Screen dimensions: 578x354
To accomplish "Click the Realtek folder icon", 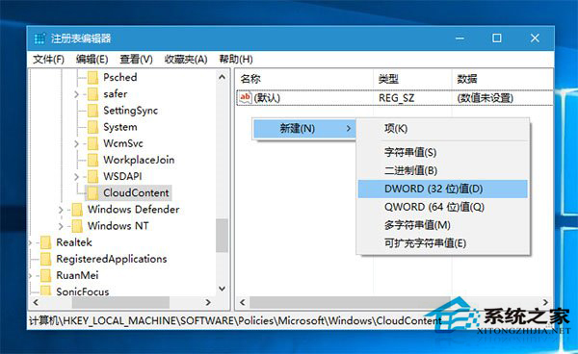I will 45,242.
